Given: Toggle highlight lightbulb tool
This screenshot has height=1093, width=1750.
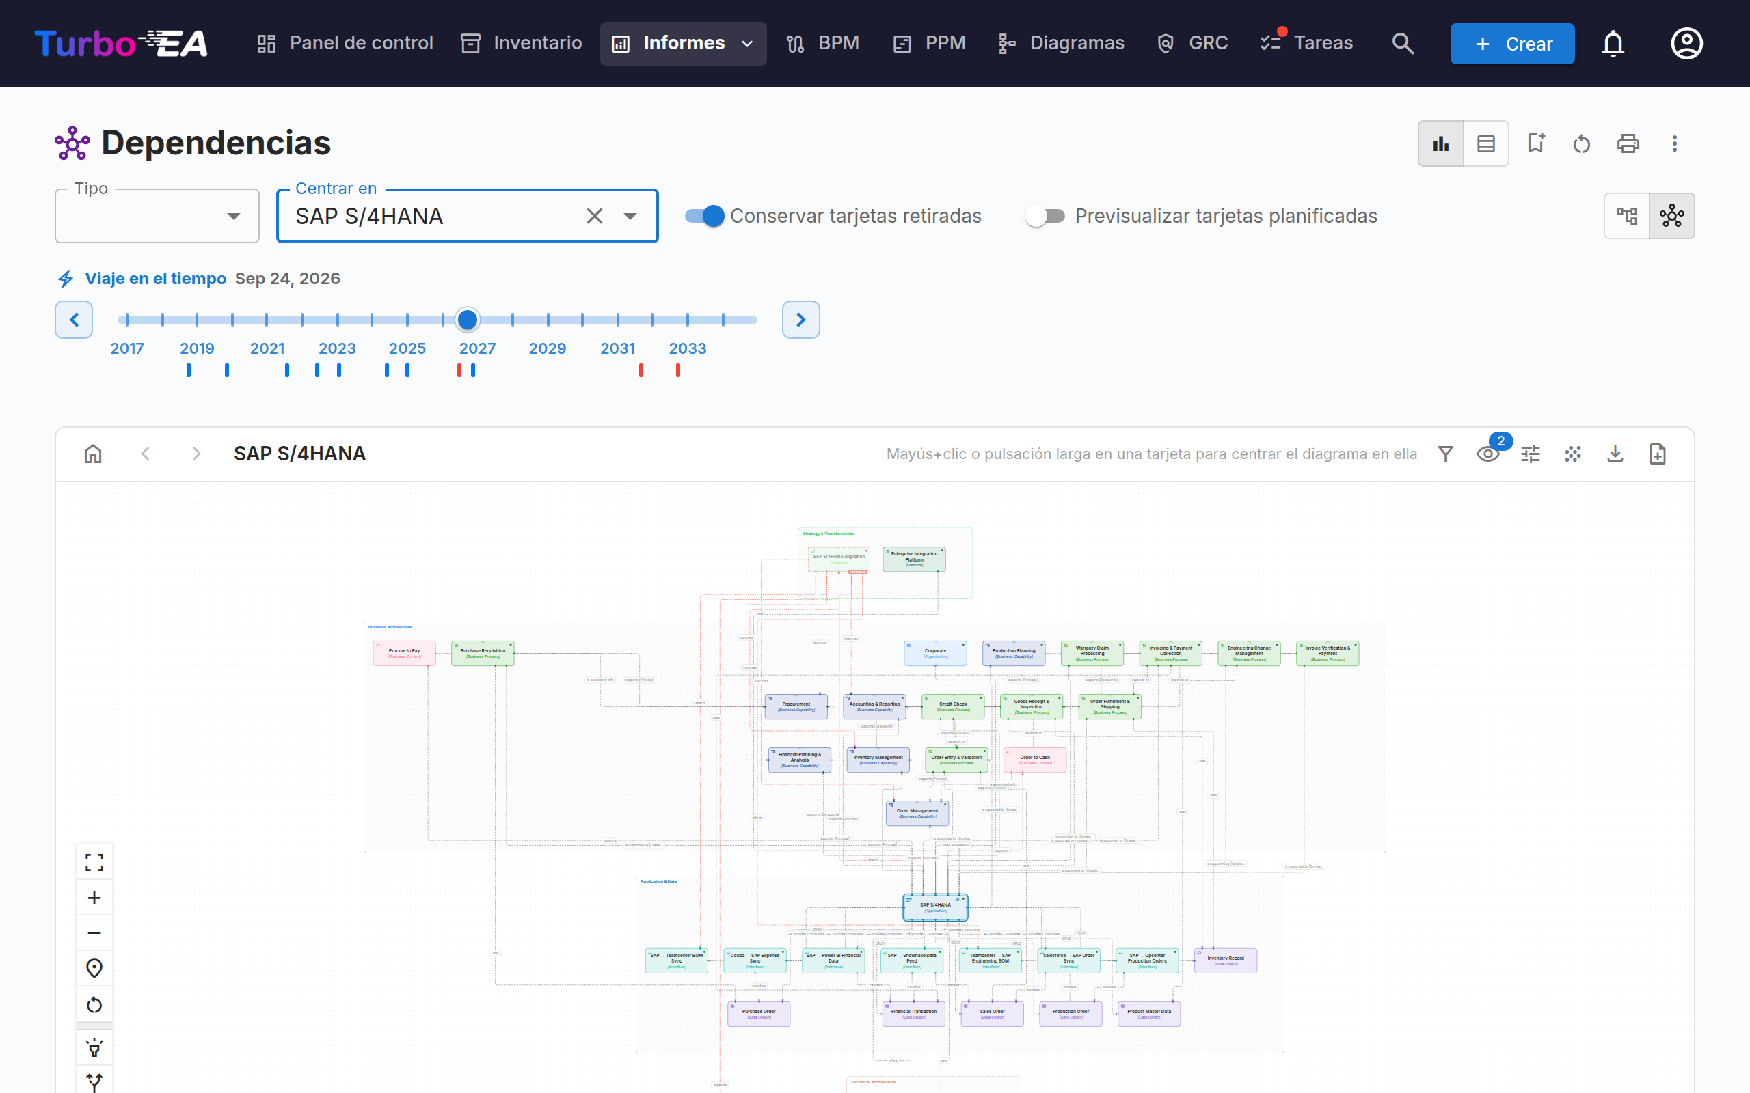Looking at the screenshot, I should coord(94,1048).
